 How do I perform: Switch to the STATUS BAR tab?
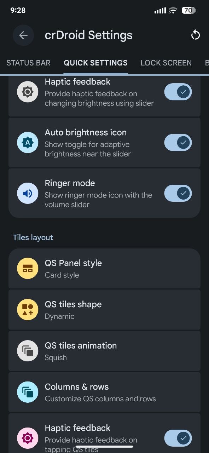pos(29,63)
